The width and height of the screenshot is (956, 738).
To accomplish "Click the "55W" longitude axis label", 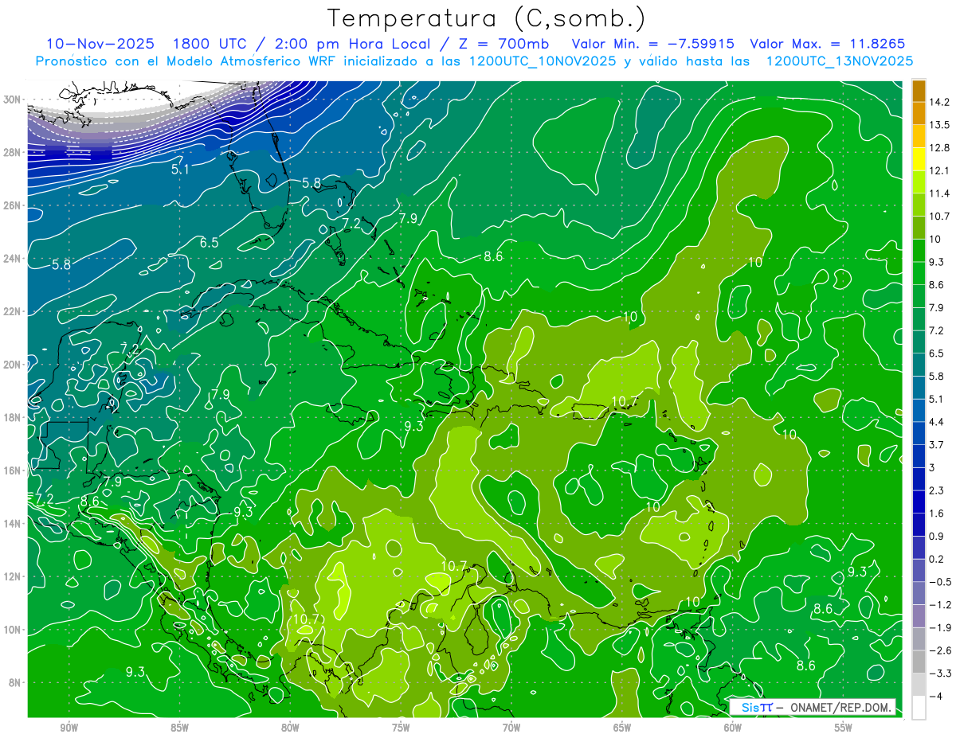I will click(843, 728).
